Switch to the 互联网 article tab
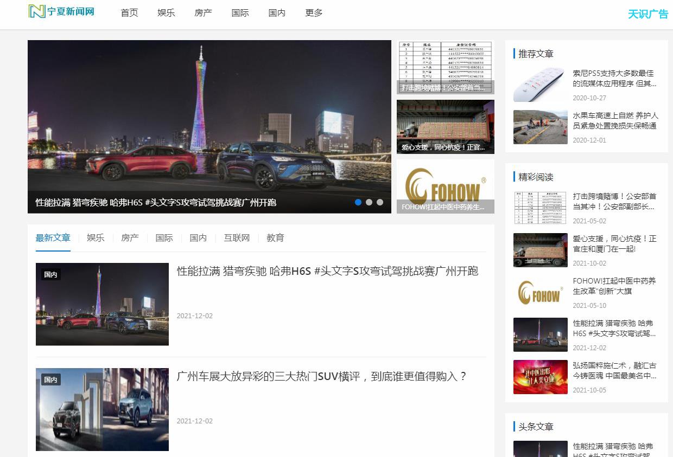The image size is (673, 457). (x=237, y=237)
